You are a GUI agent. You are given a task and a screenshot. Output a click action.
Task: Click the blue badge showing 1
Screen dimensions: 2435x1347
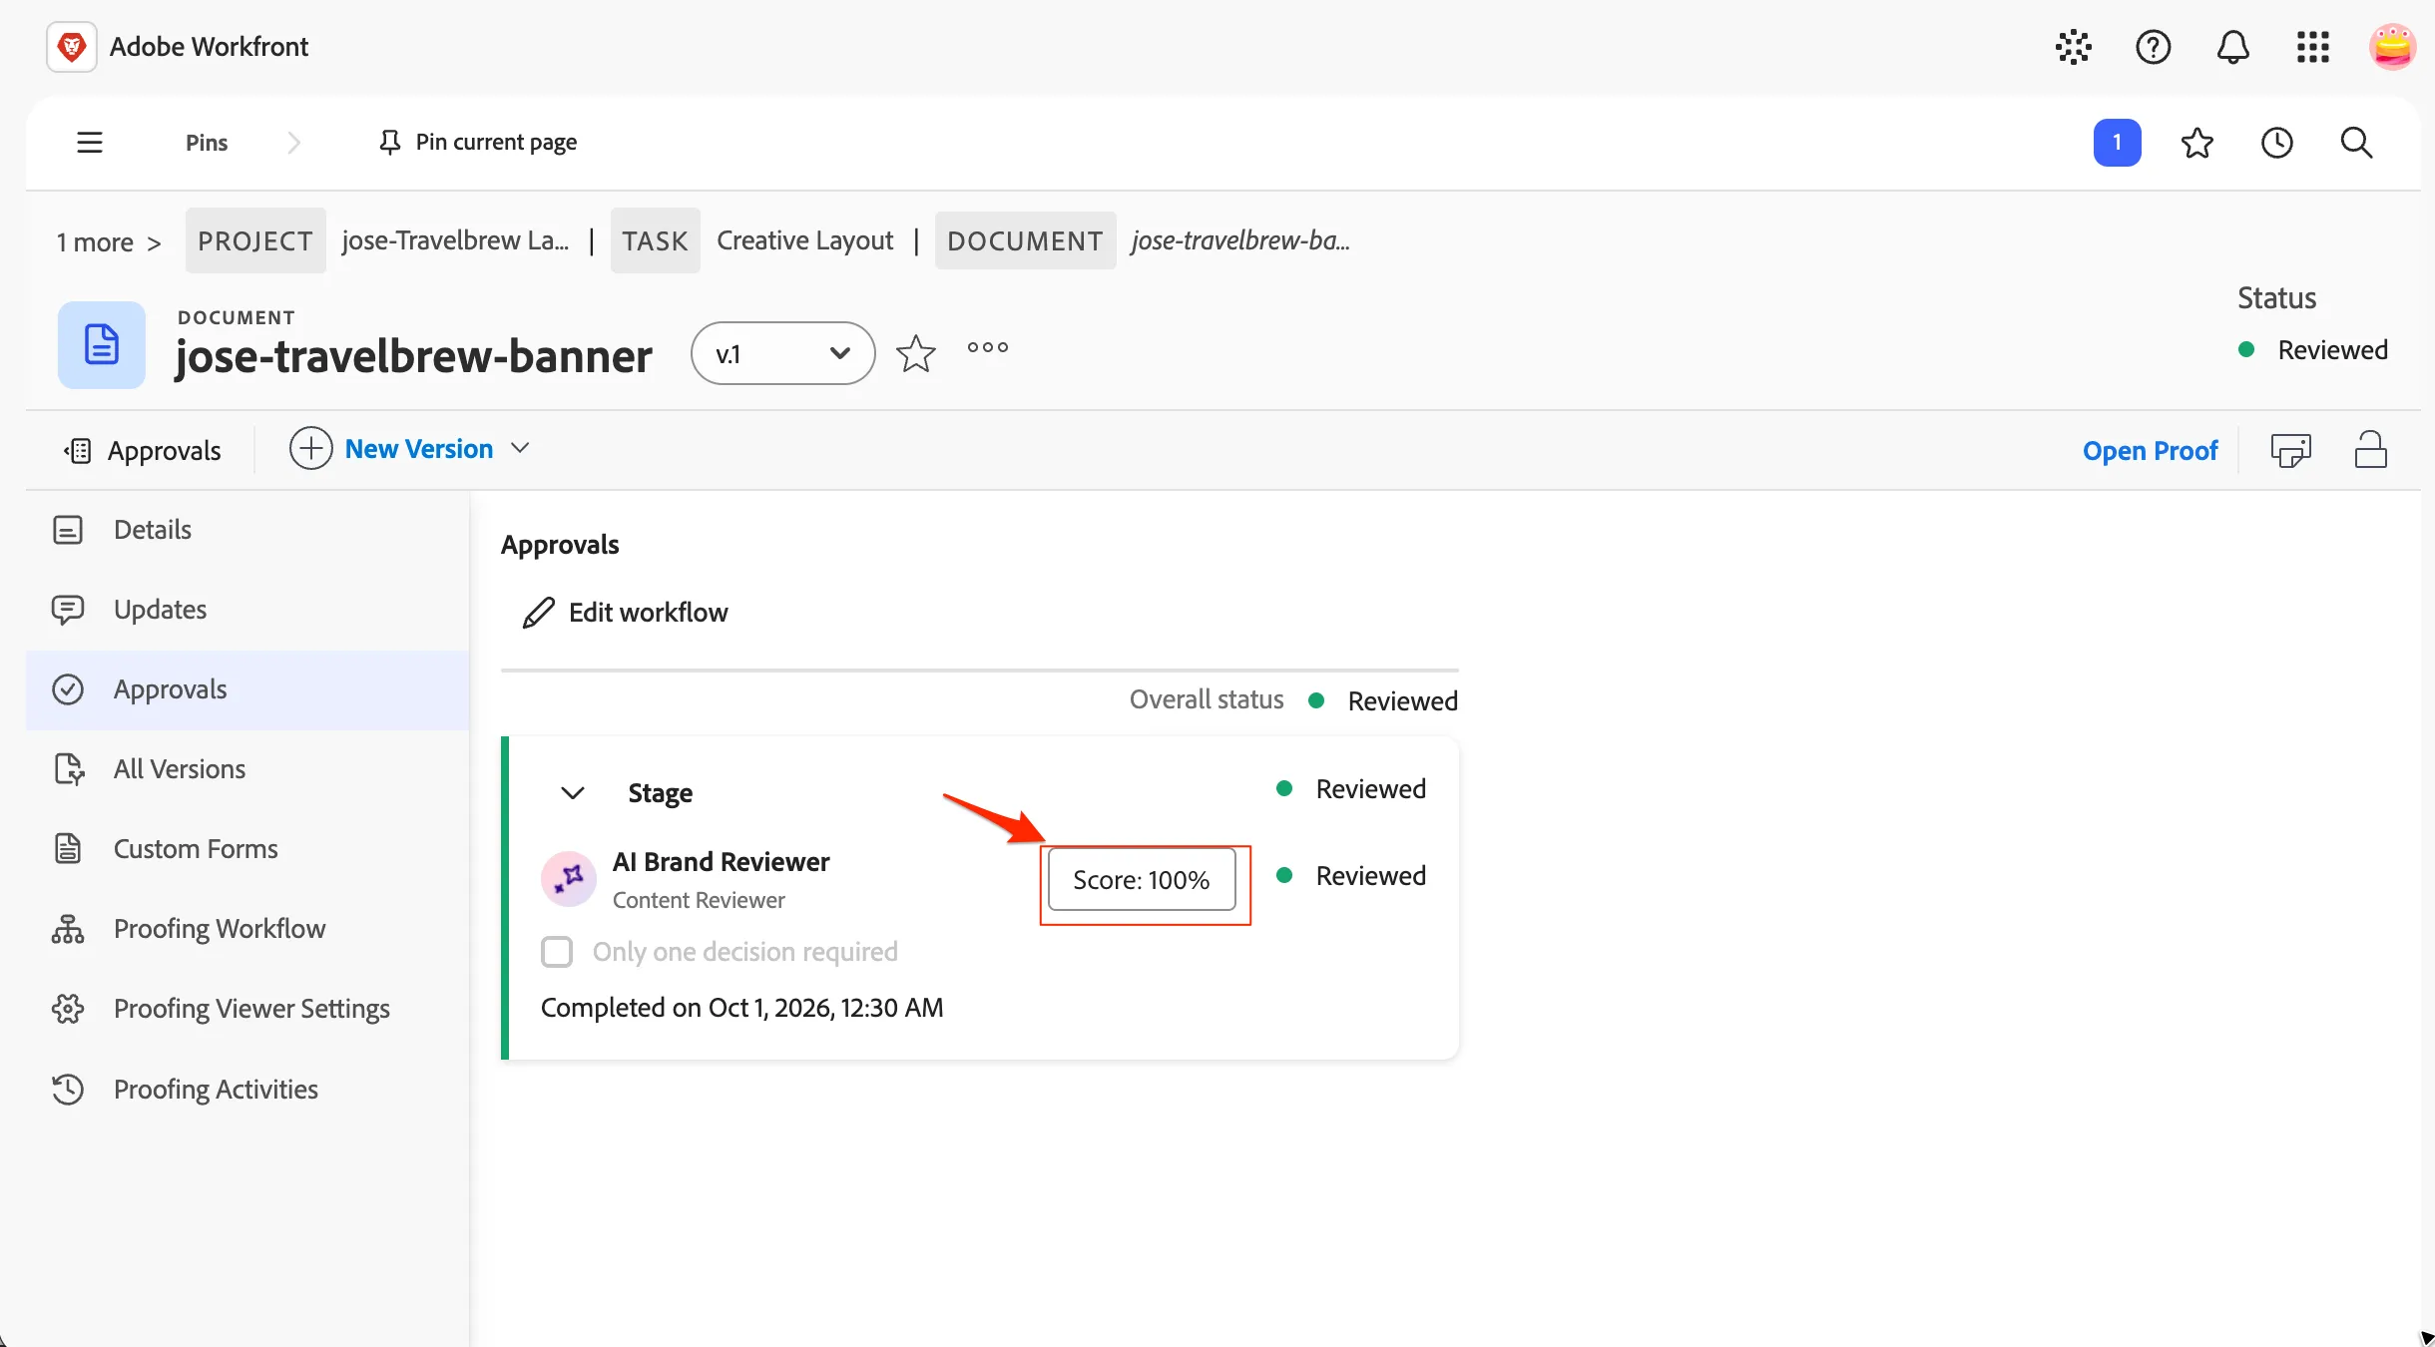(2118, 143)
